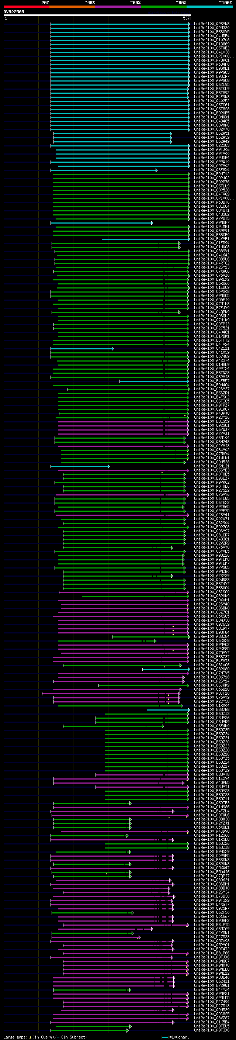Select label UniRef100_A9PJQ2
The image size is (236, 1040).
(x=212, y=178)
